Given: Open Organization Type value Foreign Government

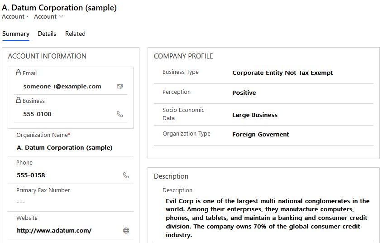Looking at the screenshot, I should pyautogui.click(x=260, y=135).
